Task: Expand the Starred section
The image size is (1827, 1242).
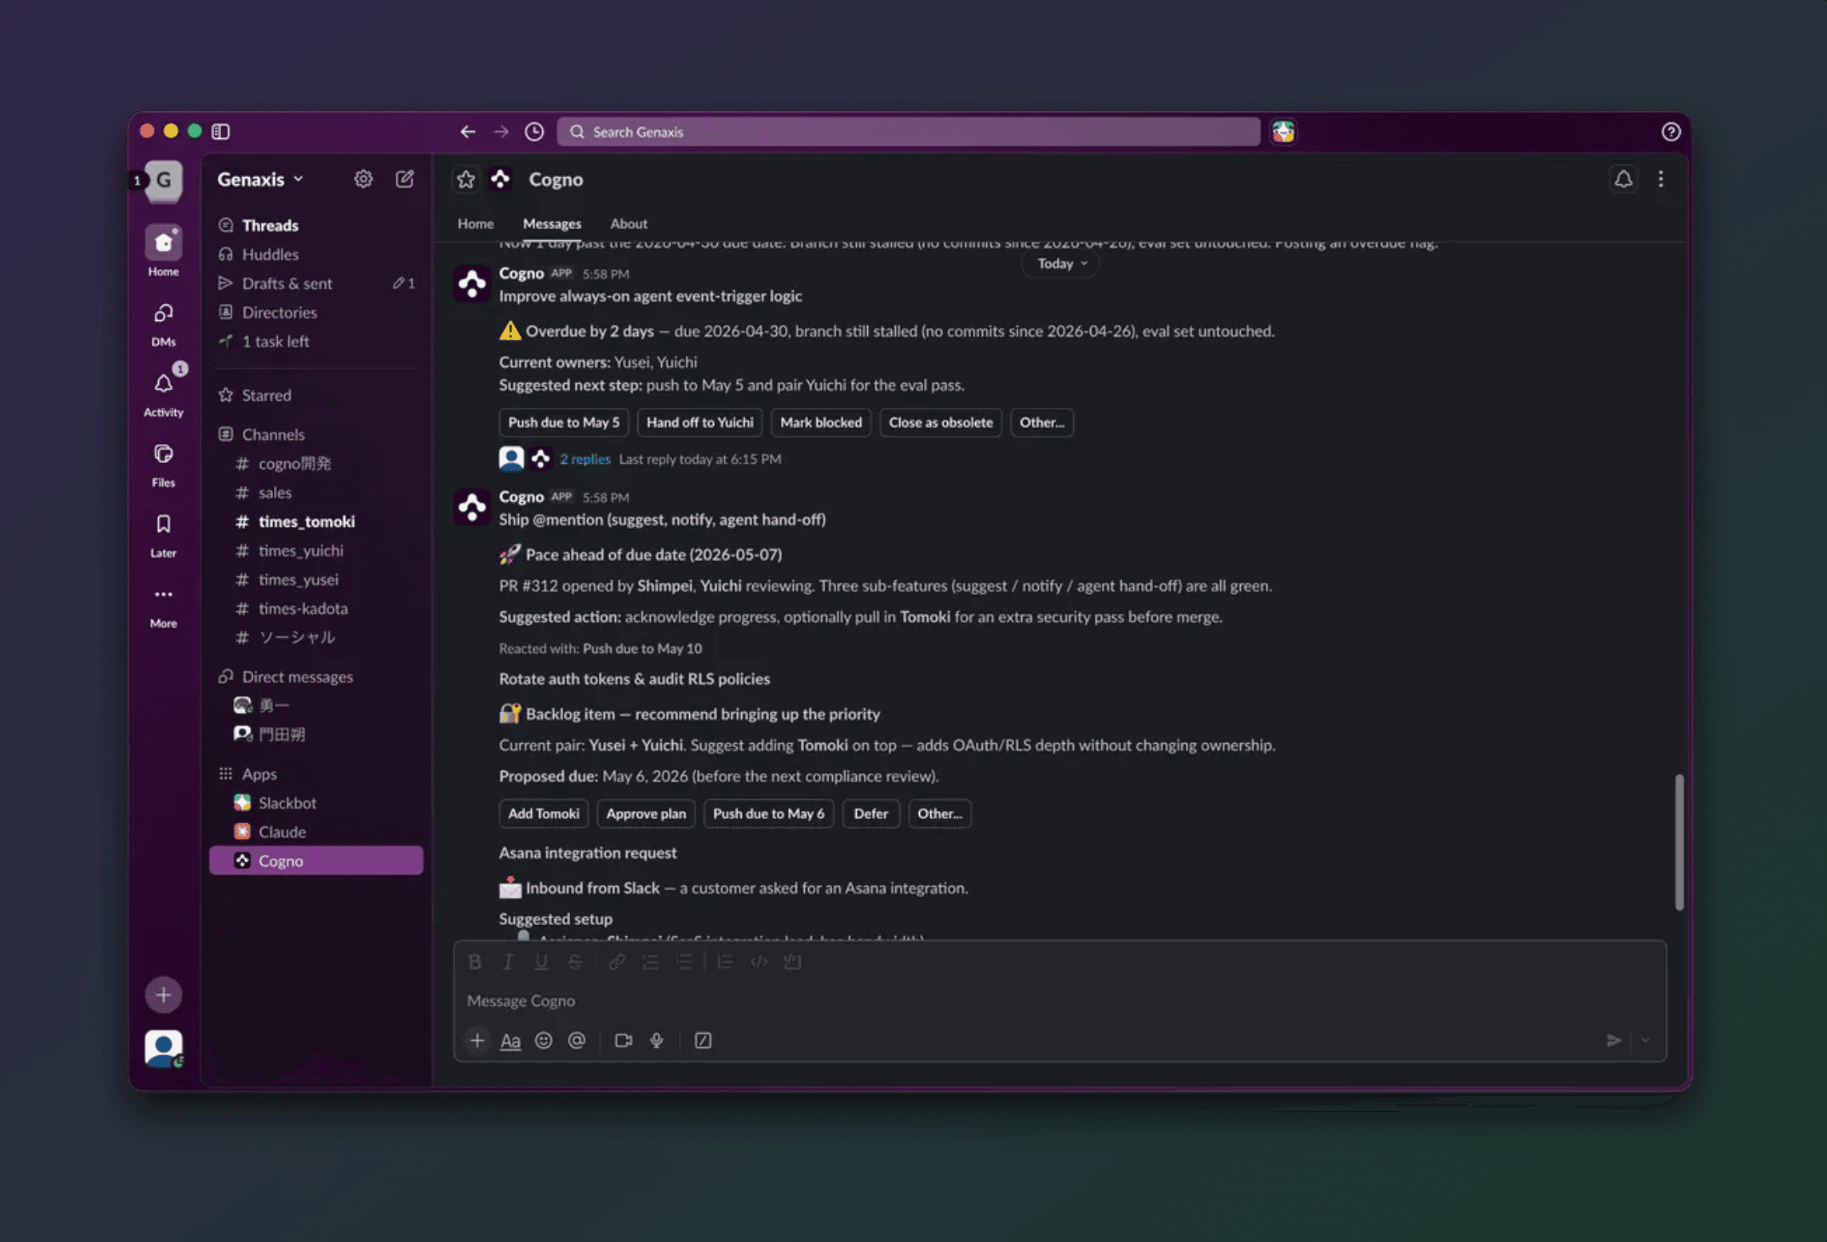Action: (266, 395)
